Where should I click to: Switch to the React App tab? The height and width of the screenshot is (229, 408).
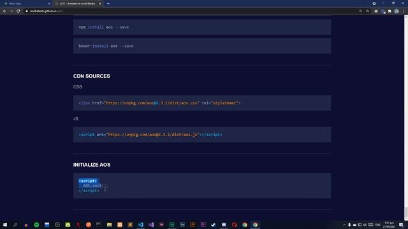click(26, 4)
